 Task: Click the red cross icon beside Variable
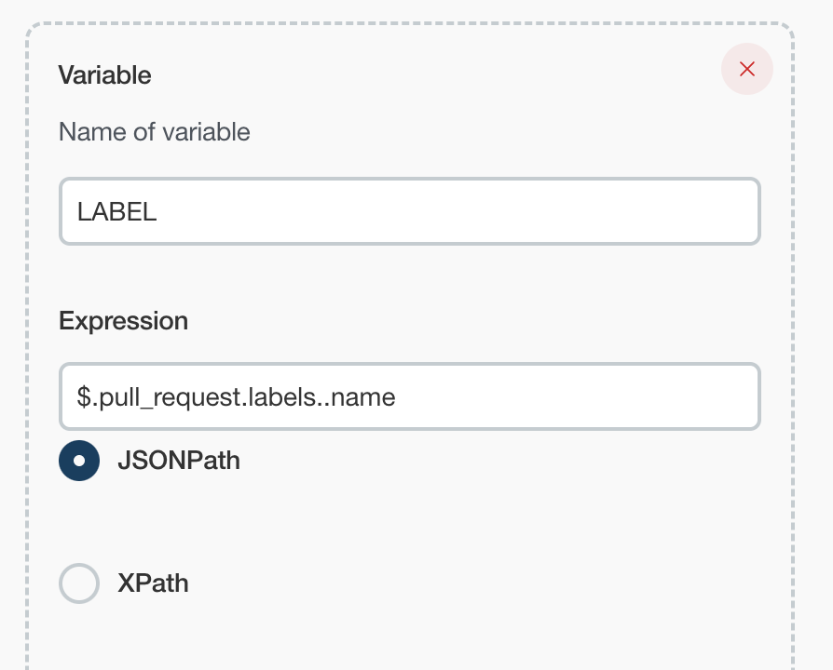[746, 69]
